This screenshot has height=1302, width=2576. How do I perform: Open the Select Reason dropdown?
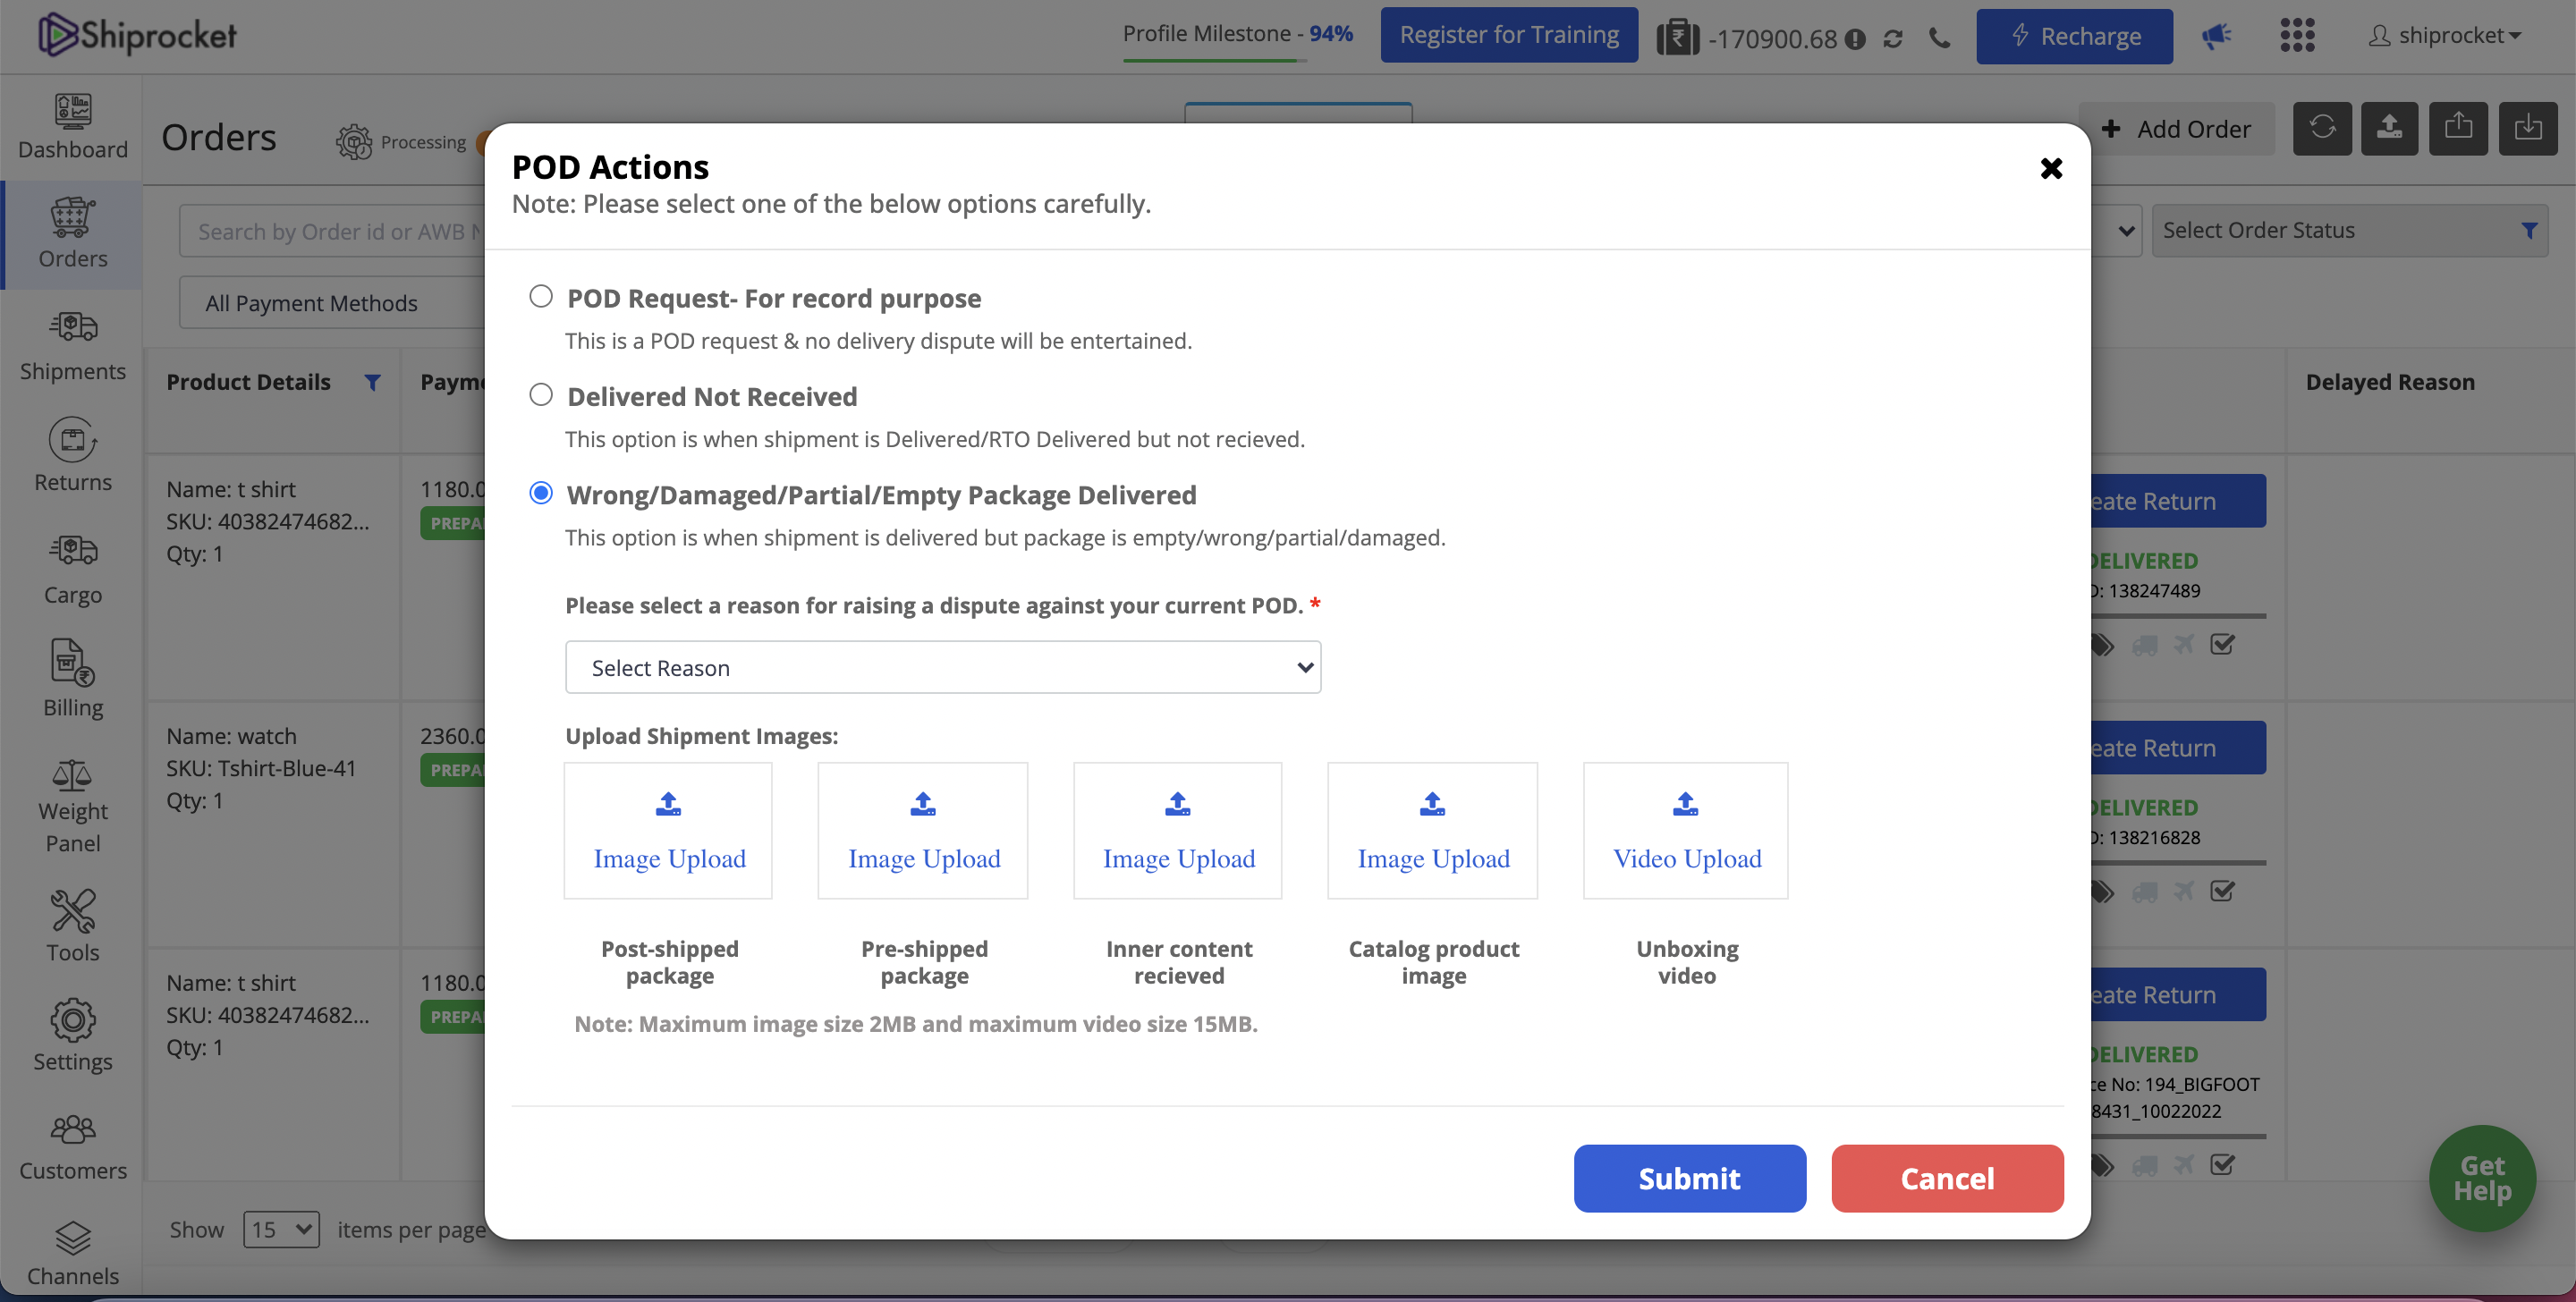(x=942, y=667)
